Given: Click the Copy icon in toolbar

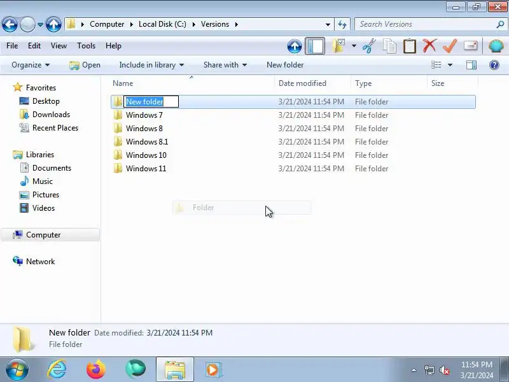Looking at the screenshot, I should tap(389, 46).
